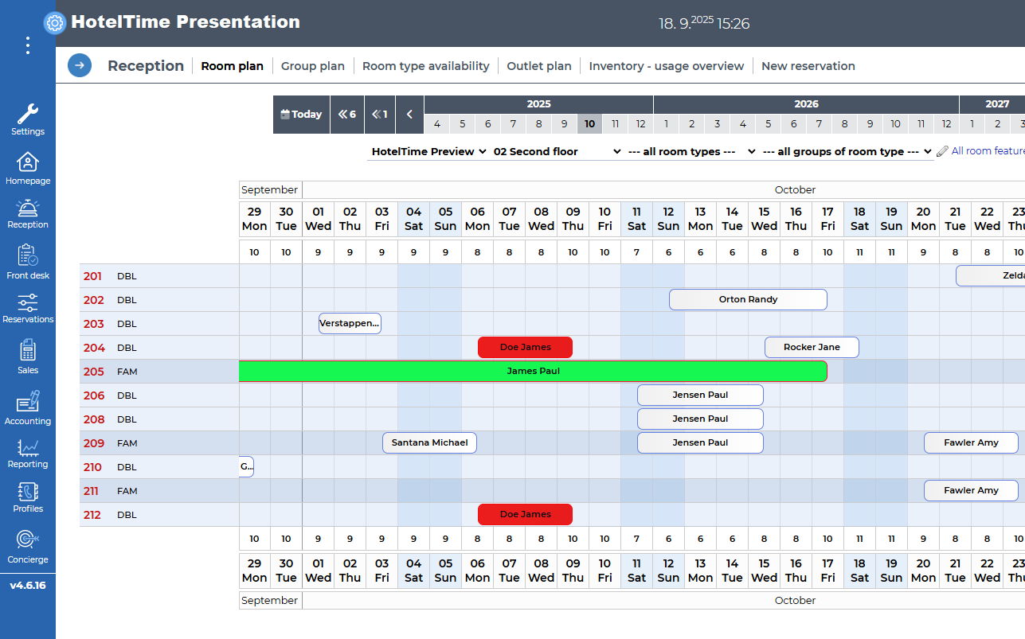Open Profiles phonebook icon
Screen dimensions: 1025x639
click(28, 492)
